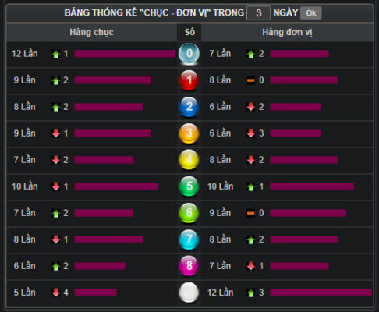Click the lime number 6 ball
Viewport: 379px width, 312px height.
point(189,213)
